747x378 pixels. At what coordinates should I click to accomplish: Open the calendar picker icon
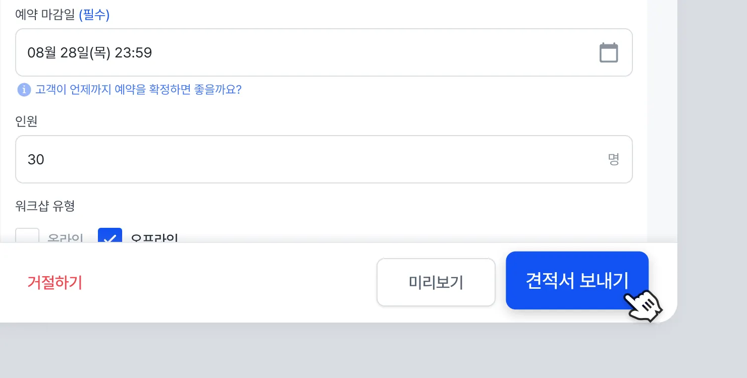point(608,53)
